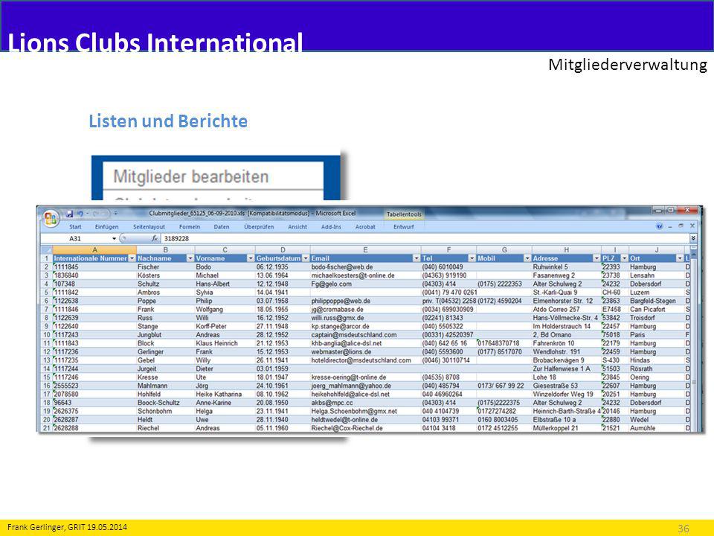Select the email kp.stange@arcor.de
This screenshot has height=536, width=714.
coord(340,326)
